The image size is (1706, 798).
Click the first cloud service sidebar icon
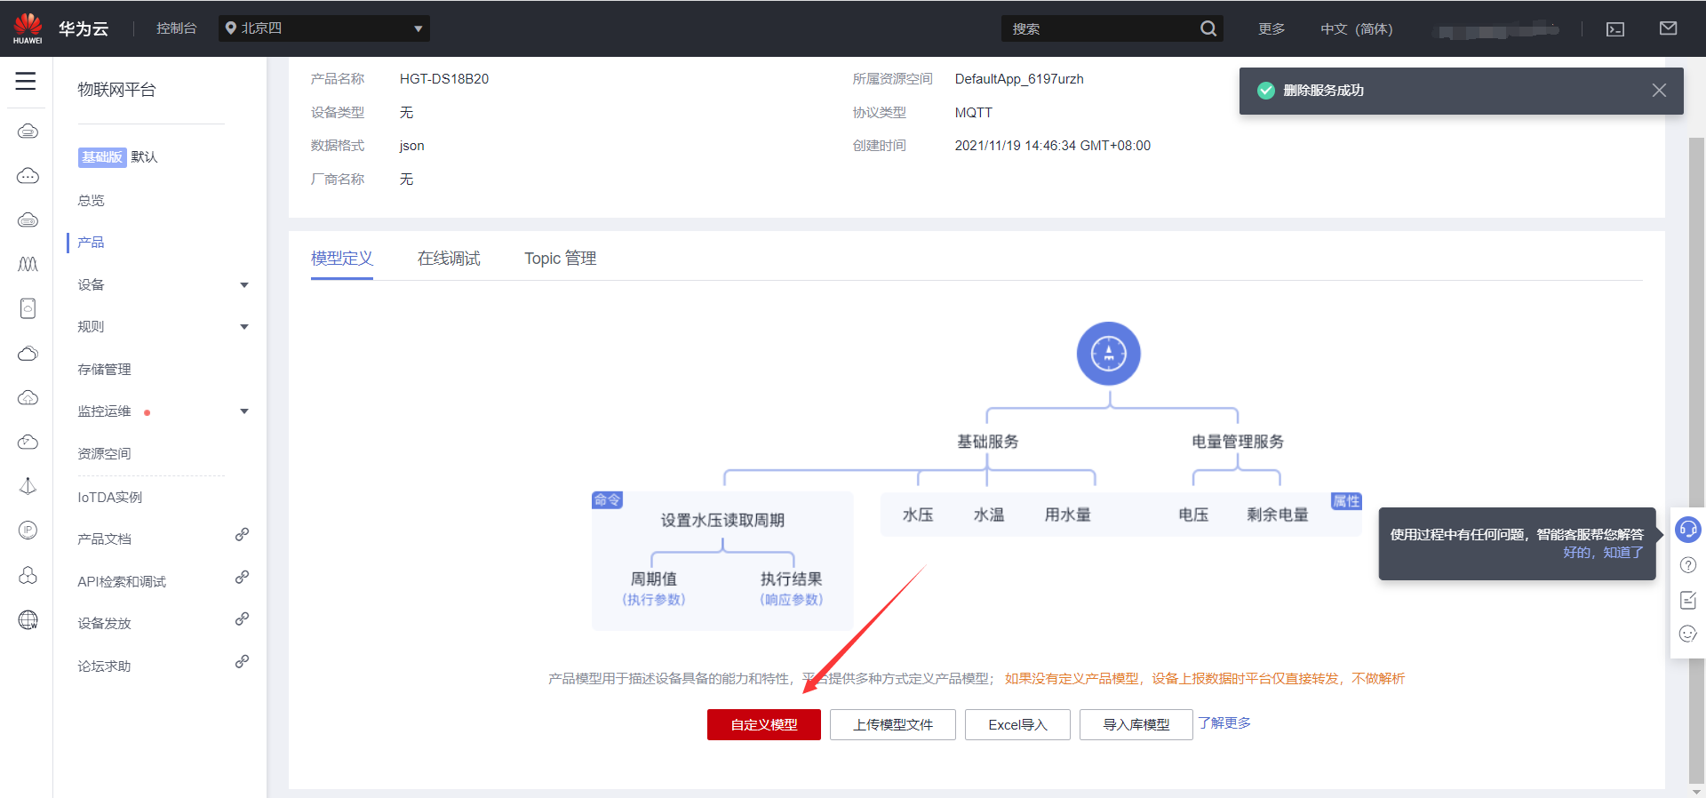28,132
